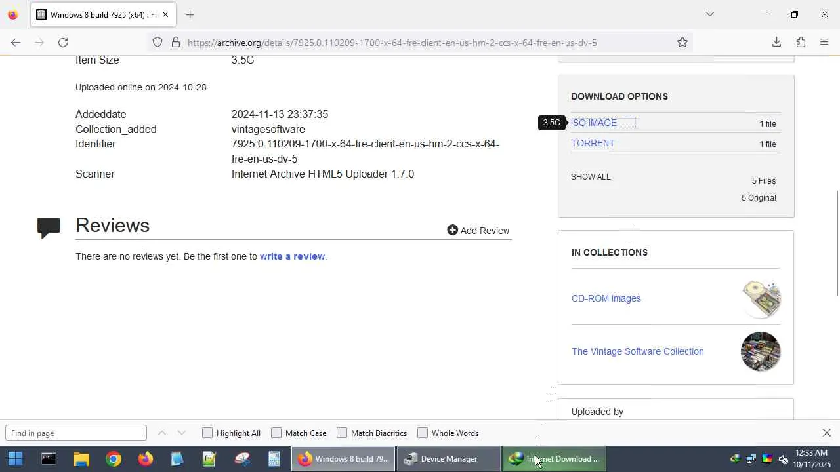840x472 pixels.
Task: Launch the Command Prompt taskbar icon
Action: [49, 459]
